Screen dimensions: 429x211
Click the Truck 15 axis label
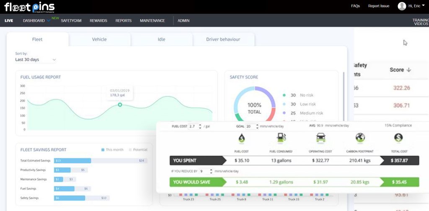point(294,200)
